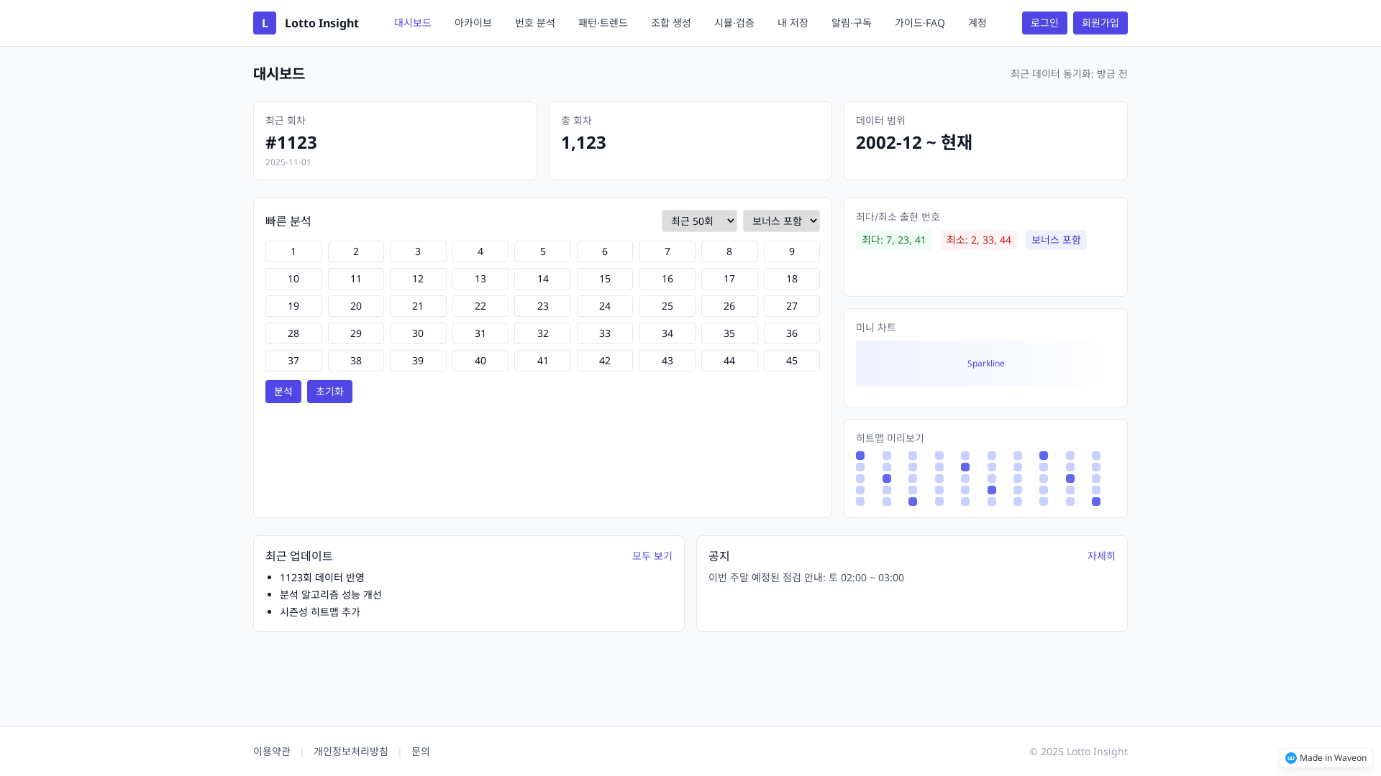Click the top-left dark heatmap cell

[860, 456]
